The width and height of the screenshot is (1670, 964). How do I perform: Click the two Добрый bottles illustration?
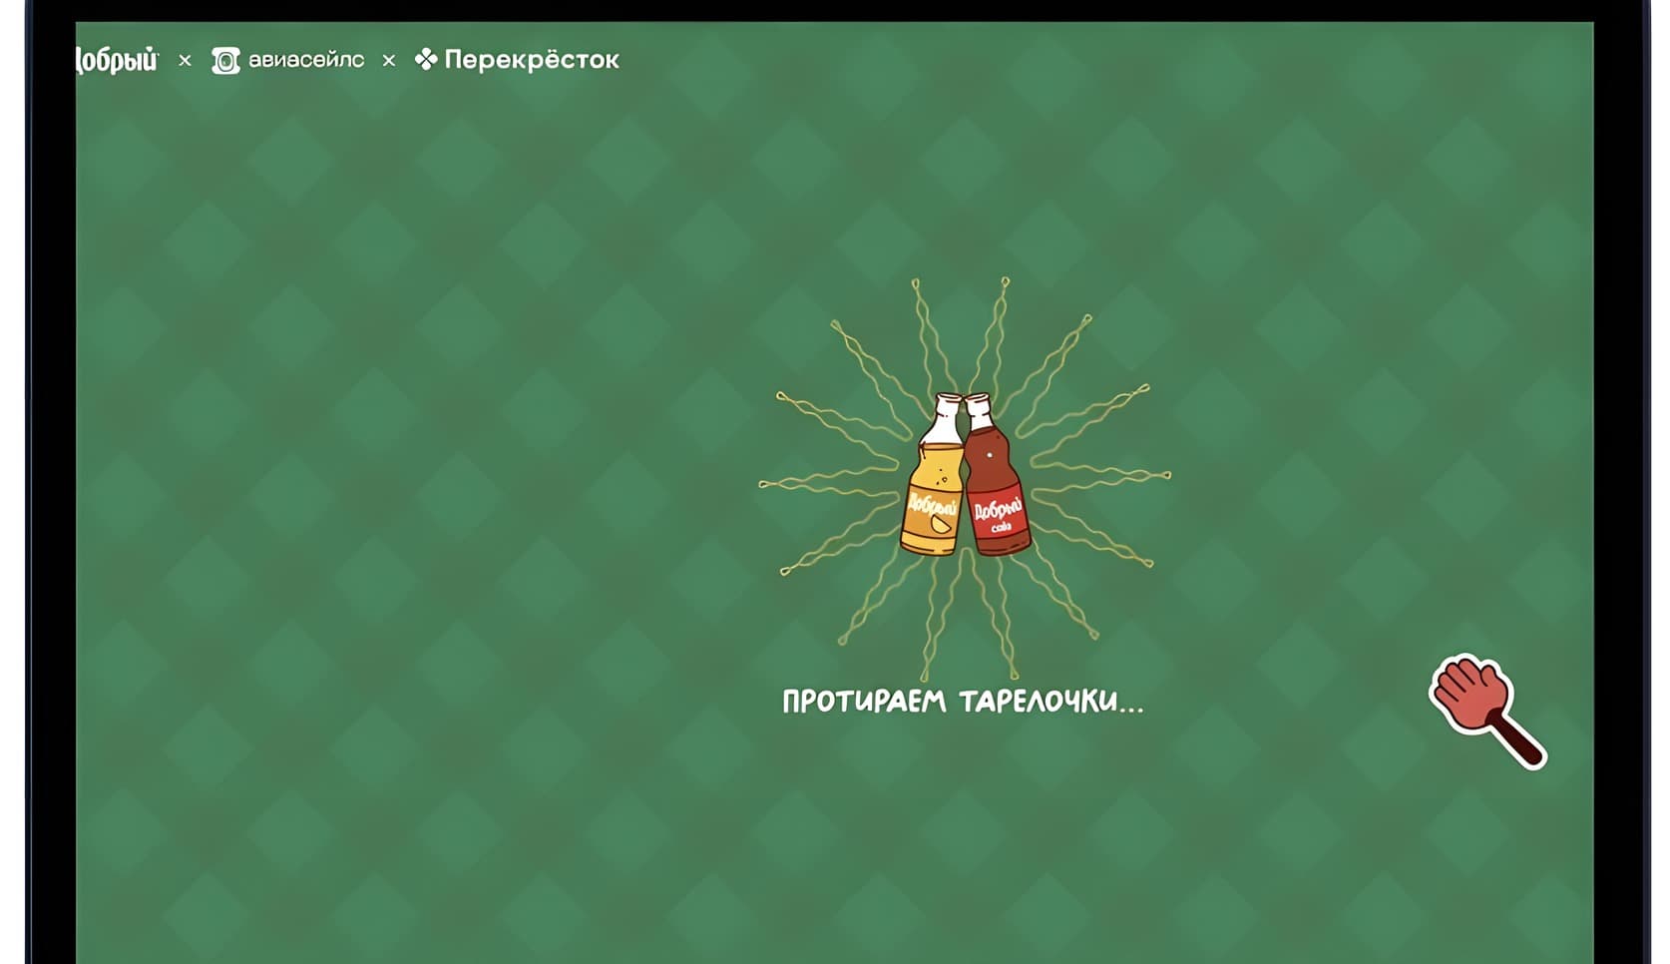(964, 474)
